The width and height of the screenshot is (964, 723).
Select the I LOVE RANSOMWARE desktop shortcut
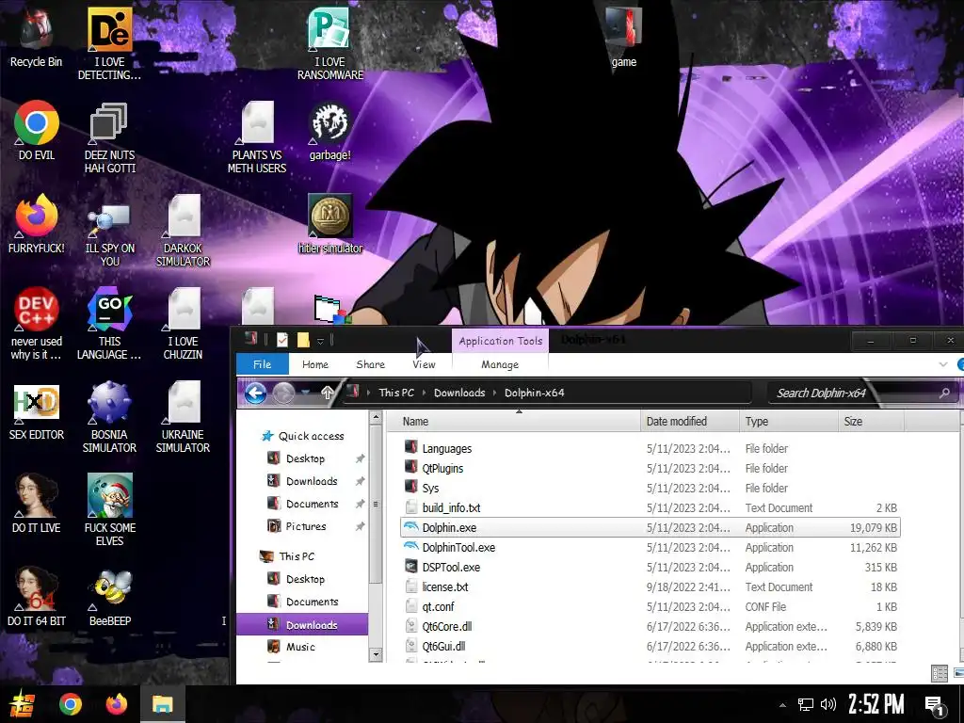click(330, 43)
